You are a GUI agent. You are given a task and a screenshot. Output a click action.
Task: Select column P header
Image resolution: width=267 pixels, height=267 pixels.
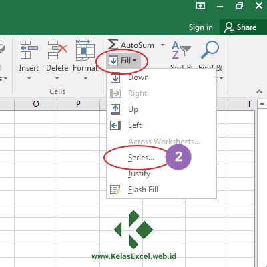coord(78,103)
